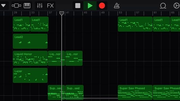Viewport: 180px width, 101px height.
Task: Tap bar 53 on the ruler
Action: (120, 12)
